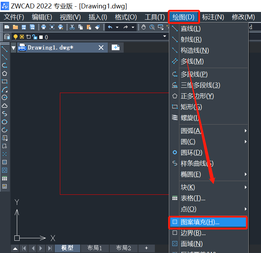Screen dimensions: 261x253
Task: Create a new drawing tab button
Action: (116, 47)
